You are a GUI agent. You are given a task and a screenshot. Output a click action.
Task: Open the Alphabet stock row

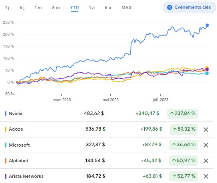107,161
